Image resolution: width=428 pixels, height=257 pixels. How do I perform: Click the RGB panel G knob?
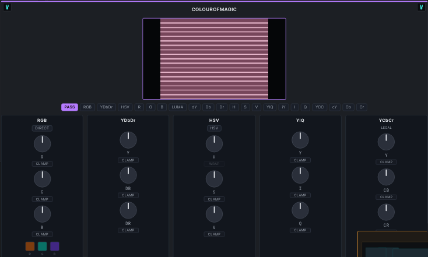point(43,179)
